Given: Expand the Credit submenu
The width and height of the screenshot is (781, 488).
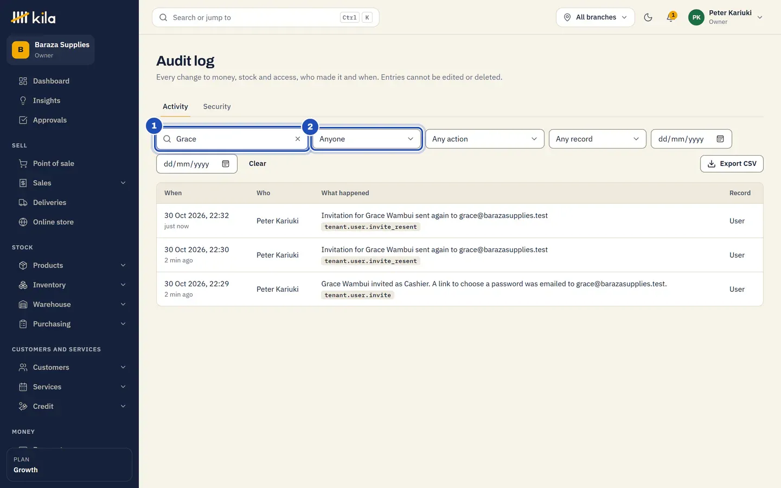Looking at the screenshot, I should pyautogui.click(x=123, y=406).
